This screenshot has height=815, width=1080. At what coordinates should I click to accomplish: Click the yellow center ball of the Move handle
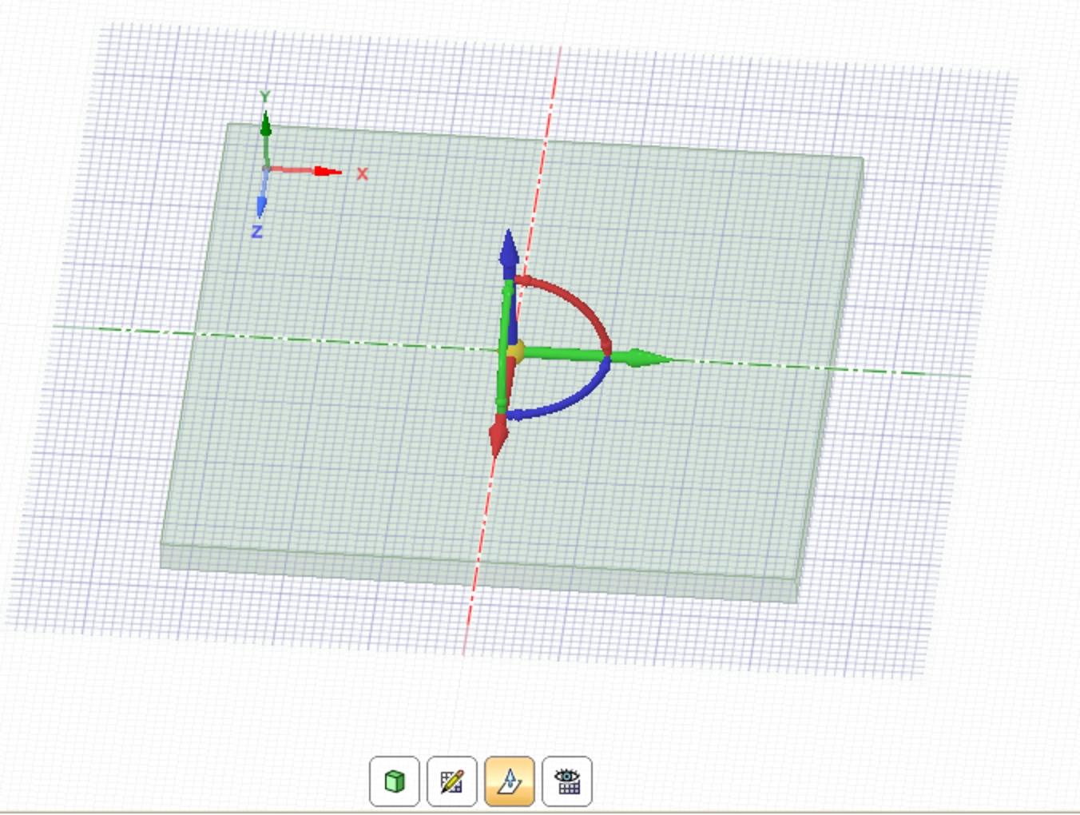[516, 350]
